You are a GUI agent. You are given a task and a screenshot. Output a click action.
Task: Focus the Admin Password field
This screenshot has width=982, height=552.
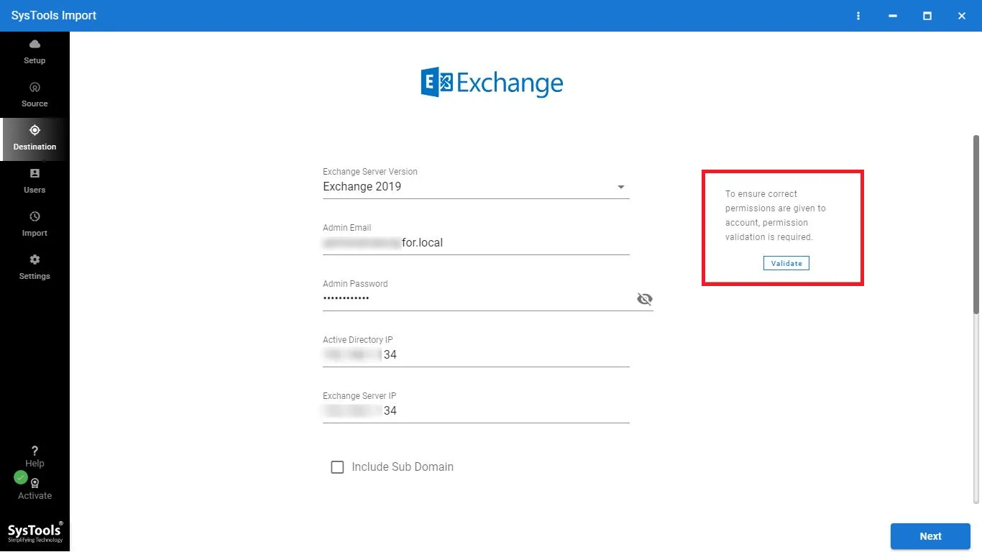474,299
